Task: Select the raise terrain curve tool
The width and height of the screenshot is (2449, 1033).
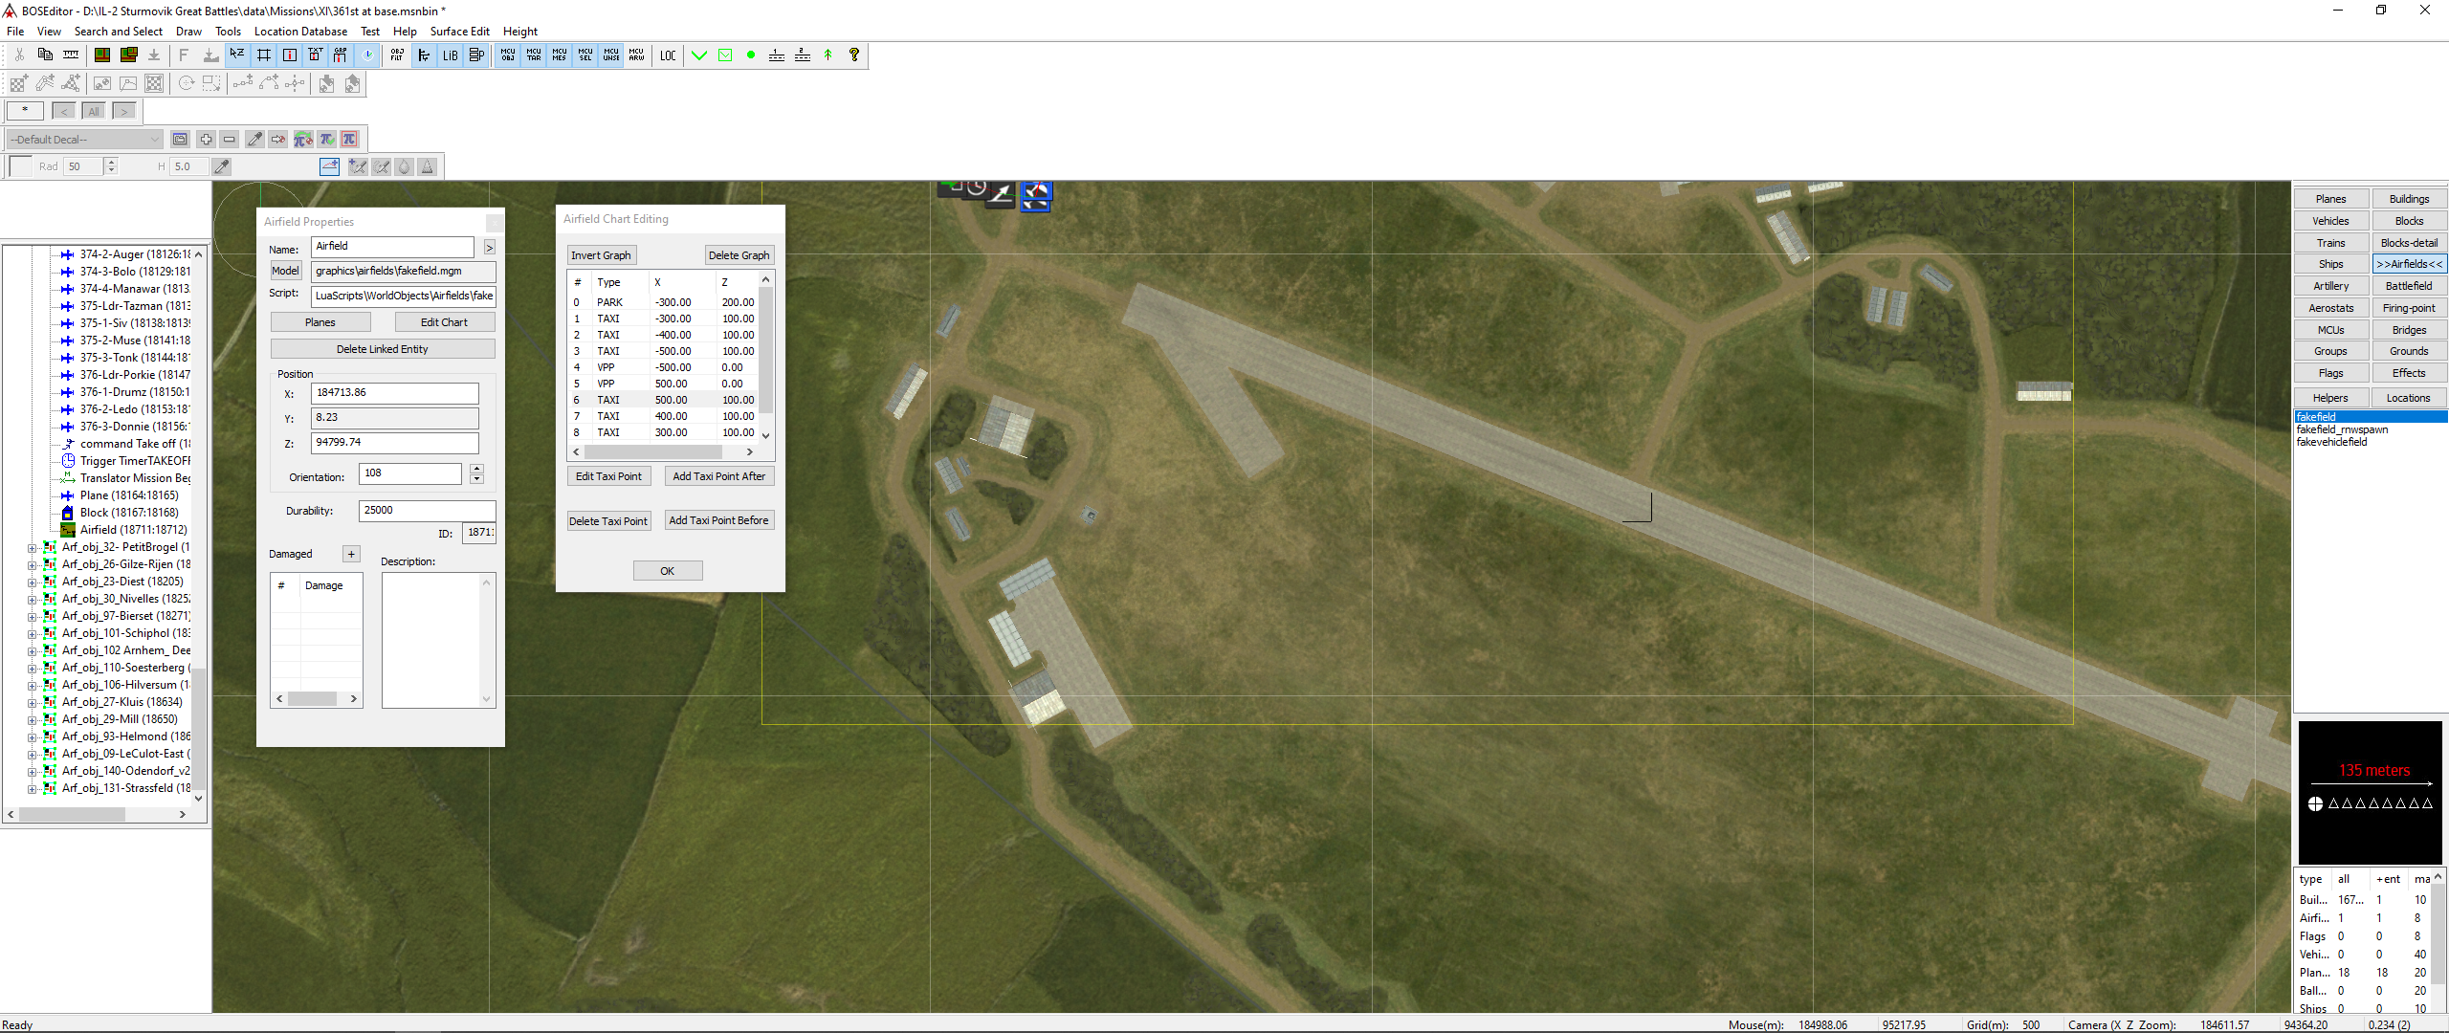Action: tap(329, 166)
